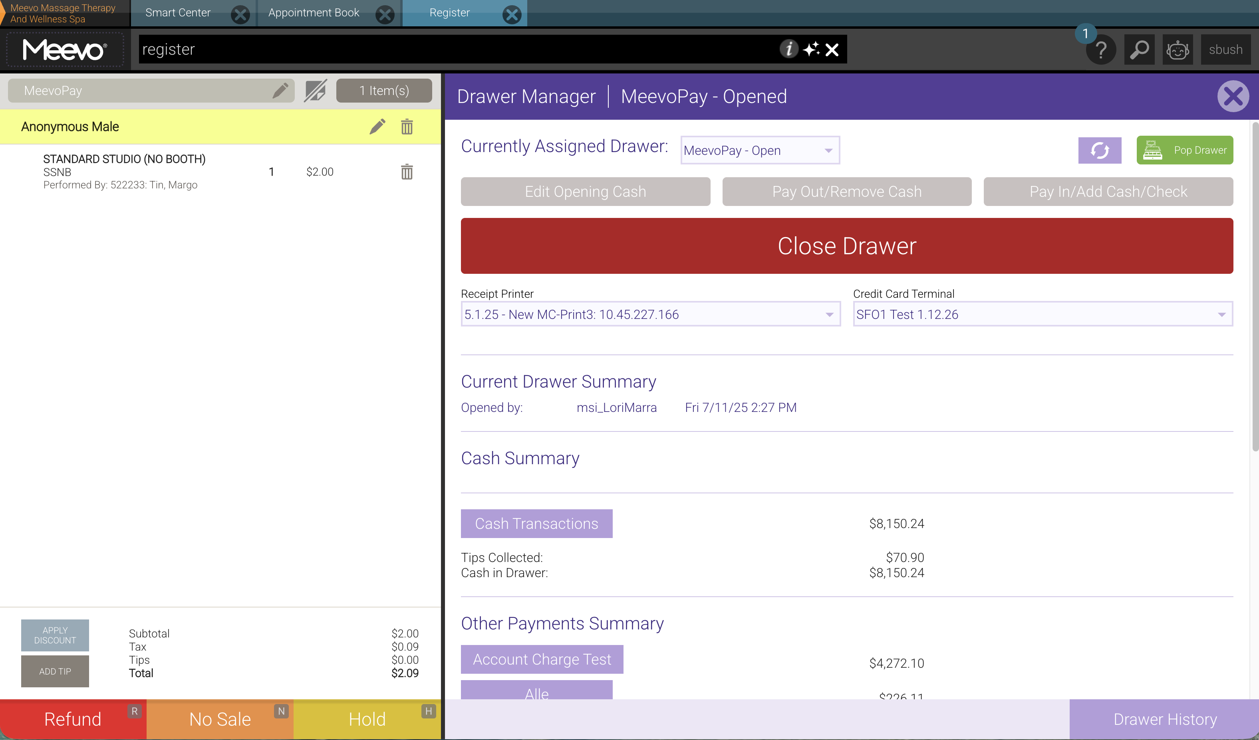Switch to the Register tab

pyautogui.click(x=450, y=13)
